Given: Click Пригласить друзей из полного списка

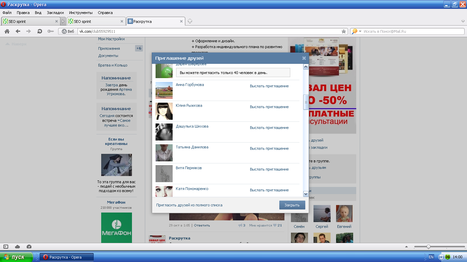Looking at the screenshot, I should point(189,205).
